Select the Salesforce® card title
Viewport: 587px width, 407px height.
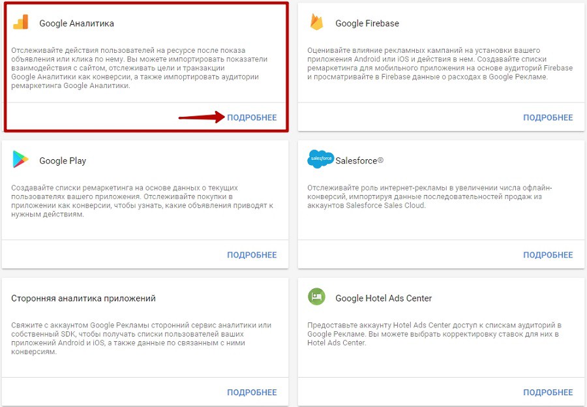point(359,160)
